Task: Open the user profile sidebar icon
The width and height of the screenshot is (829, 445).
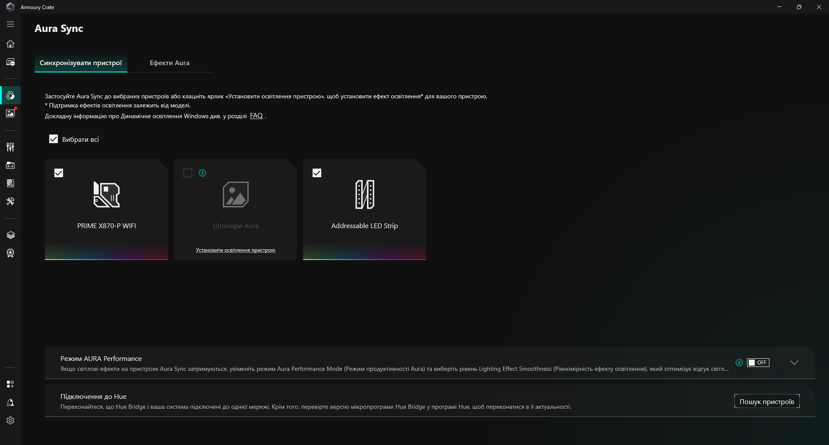Action: tap(10, 402)
